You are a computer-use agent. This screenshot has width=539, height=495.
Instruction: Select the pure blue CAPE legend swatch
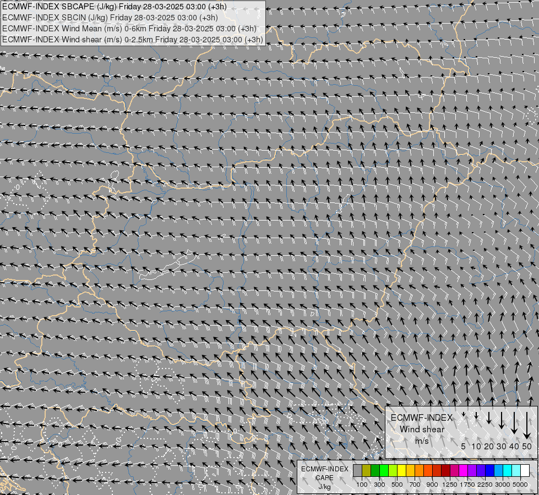tap(490, 471)
